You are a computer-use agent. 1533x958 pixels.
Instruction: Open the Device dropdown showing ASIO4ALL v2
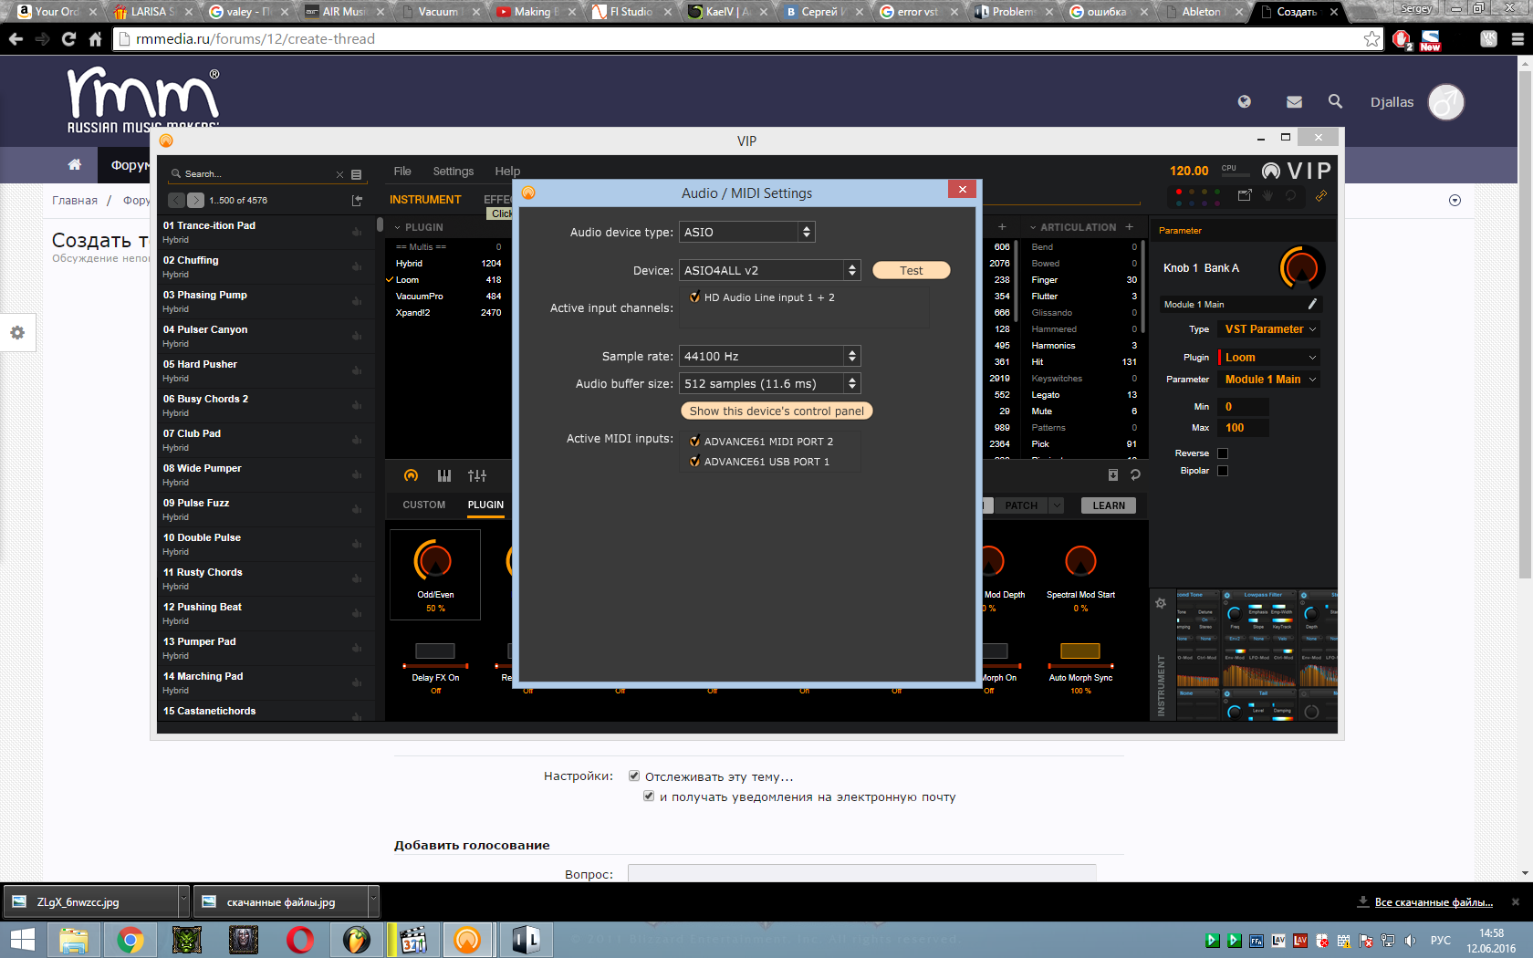coord(770,270)
